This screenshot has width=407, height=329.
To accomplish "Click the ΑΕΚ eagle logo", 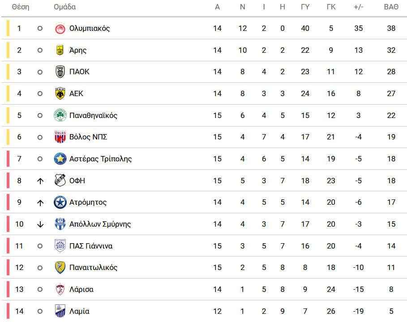I will coord(60,93).
